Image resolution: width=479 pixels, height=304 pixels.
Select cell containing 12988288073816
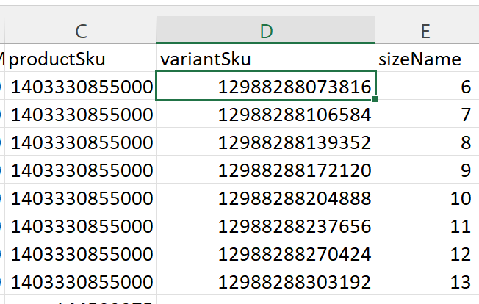(266, 86)
